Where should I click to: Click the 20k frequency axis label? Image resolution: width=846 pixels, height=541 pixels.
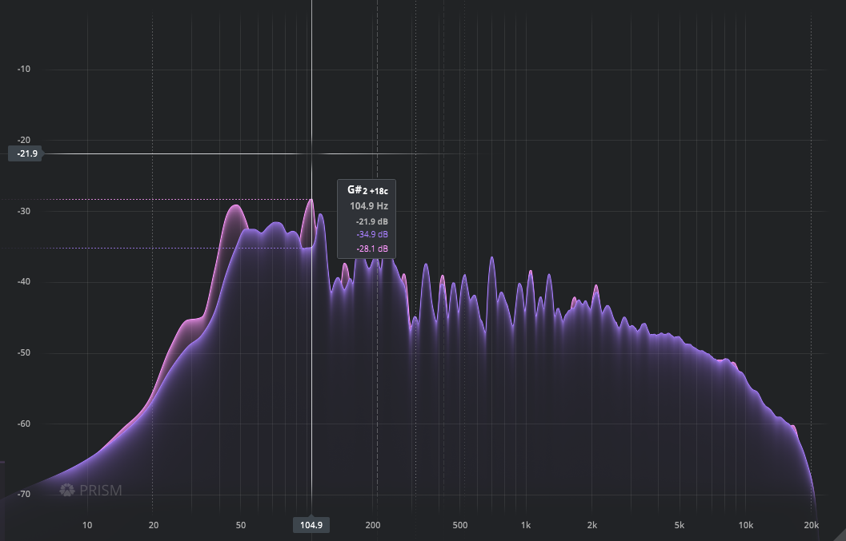coord(812,525)
